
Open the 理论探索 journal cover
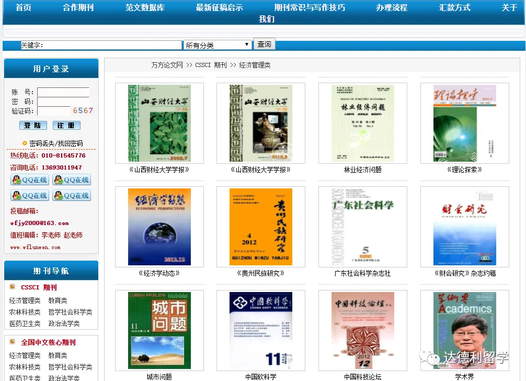tap(465, 123)
